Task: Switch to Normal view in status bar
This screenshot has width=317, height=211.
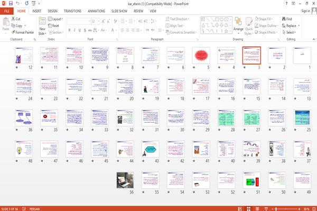Action: (x=240, y=209)
